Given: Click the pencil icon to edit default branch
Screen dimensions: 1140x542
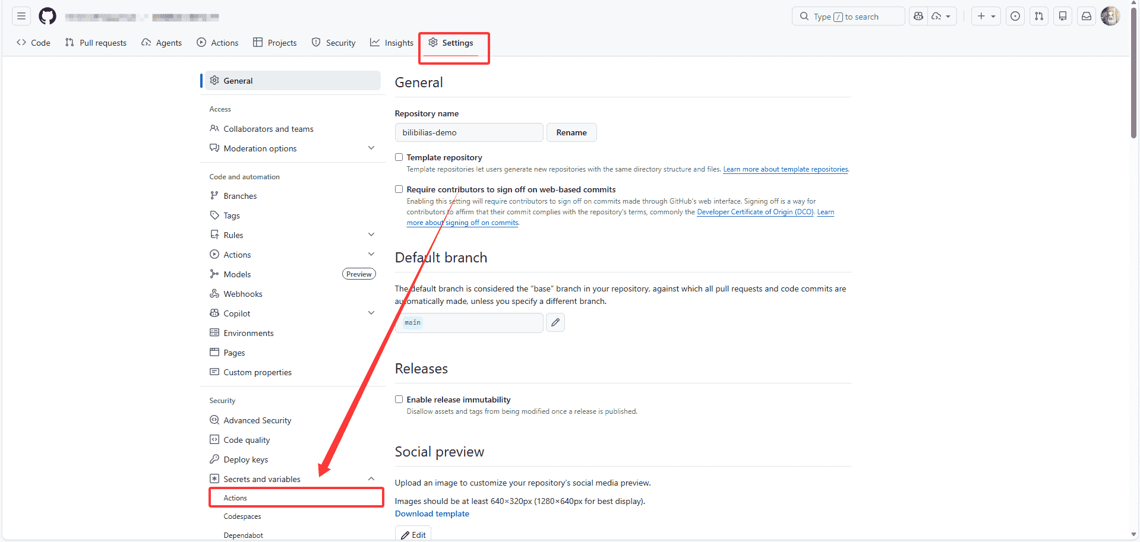Looking at the screenshot, I should tap(555, 322).
